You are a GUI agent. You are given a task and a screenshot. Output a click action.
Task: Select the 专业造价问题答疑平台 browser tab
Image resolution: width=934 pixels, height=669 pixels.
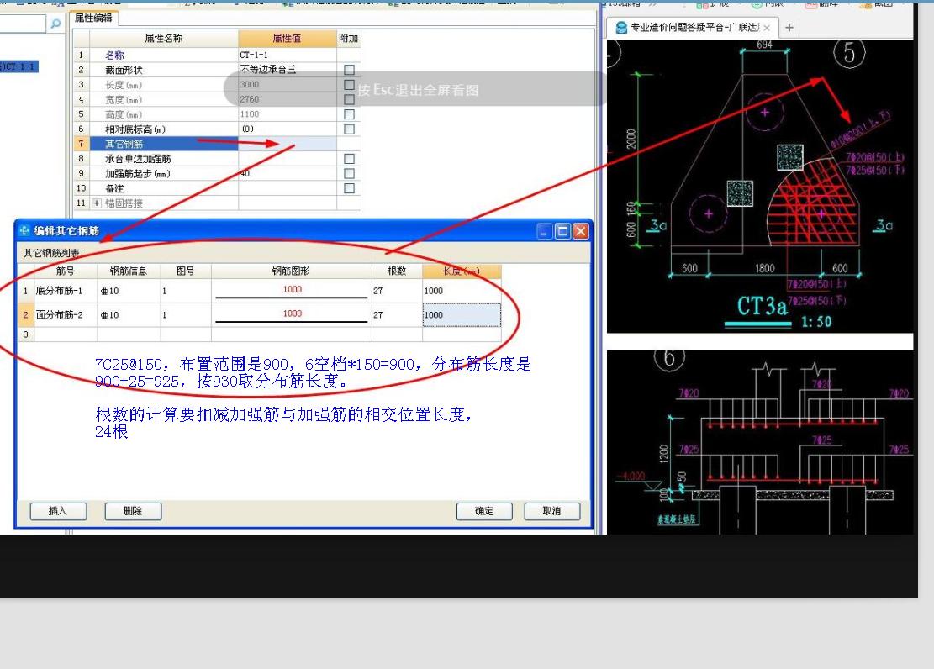click(x=694, y=28)
